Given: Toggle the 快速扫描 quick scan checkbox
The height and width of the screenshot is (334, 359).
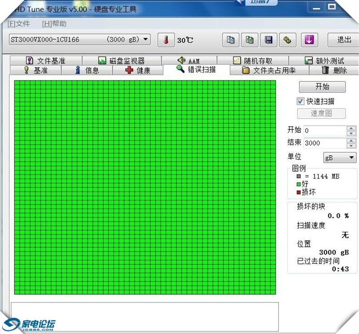Looking at the screenshot, I should point(301,101).
